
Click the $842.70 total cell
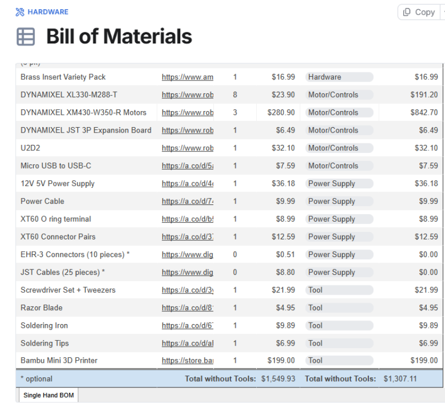coord(411,113)
